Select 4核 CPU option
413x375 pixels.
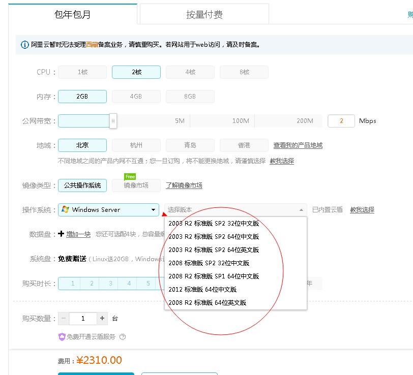pyautogui.click(x=190, y=72)
